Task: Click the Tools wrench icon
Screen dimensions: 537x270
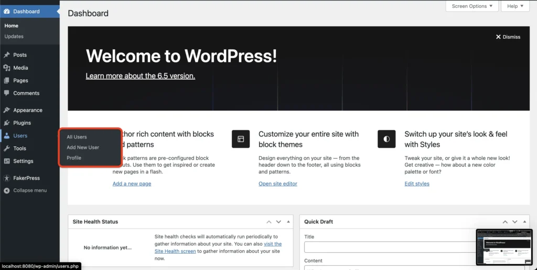Action: point(7,148)
